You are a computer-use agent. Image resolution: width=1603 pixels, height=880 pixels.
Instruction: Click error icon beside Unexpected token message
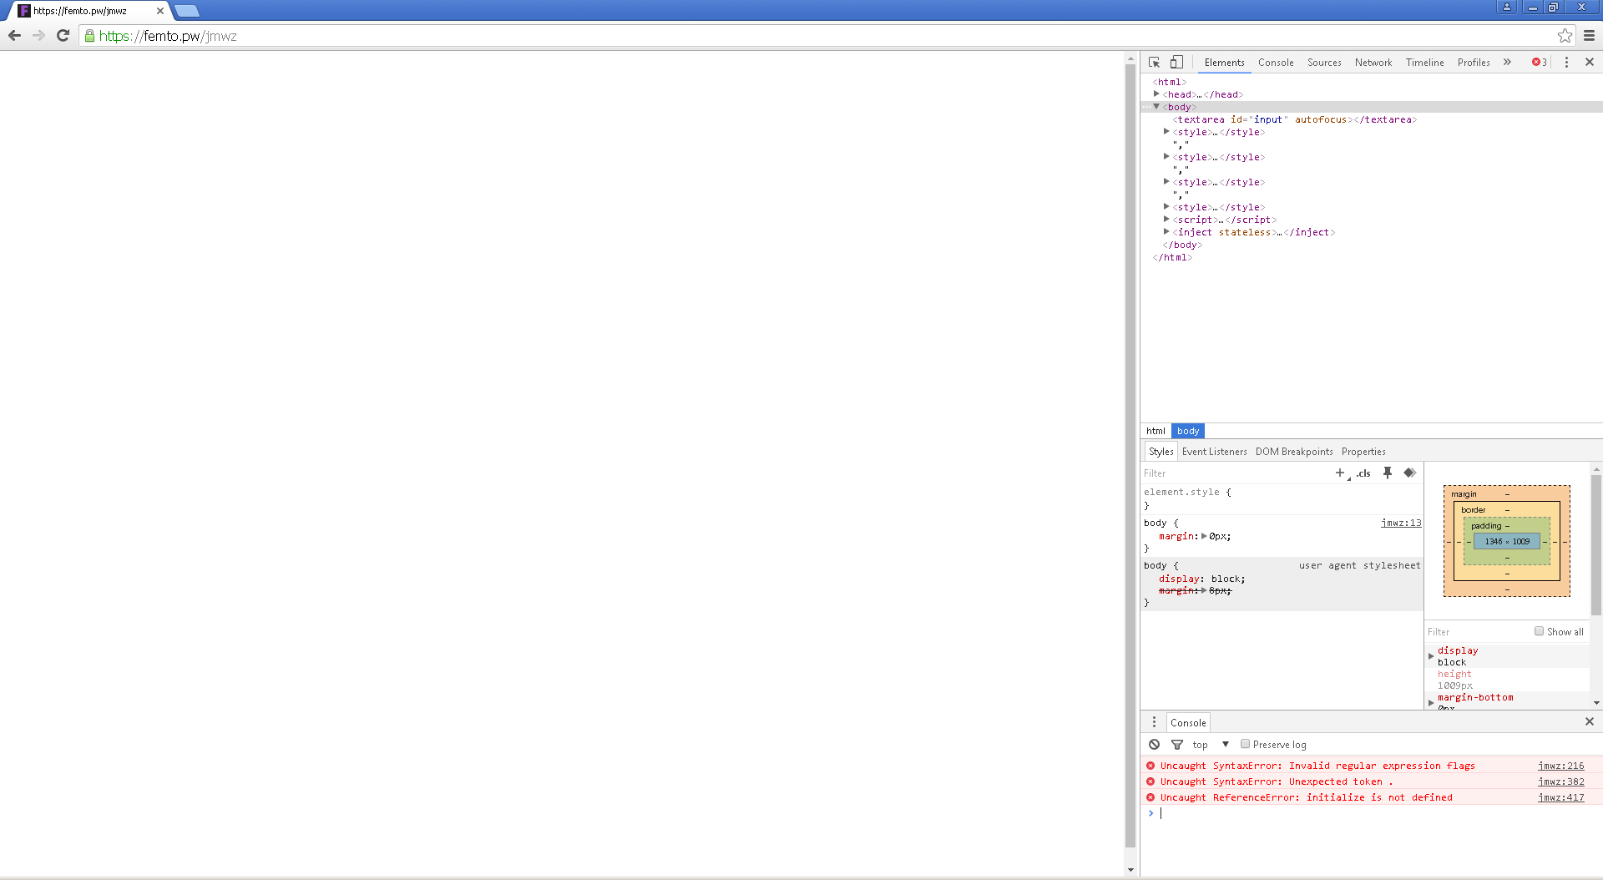(1150, 781)
